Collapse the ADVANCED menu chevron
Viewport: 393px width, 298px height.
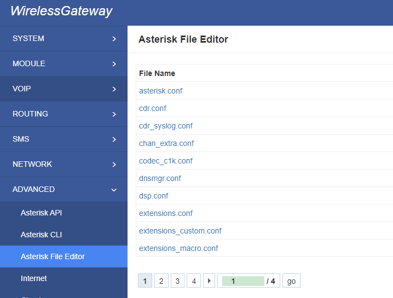114,190
